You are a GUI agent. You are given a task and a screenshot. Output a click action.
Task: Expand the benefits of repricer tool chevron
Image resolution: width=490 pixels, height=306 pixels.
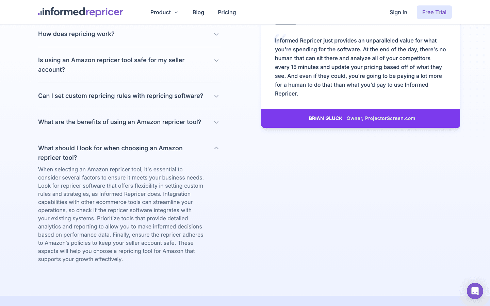pos(216,122)
